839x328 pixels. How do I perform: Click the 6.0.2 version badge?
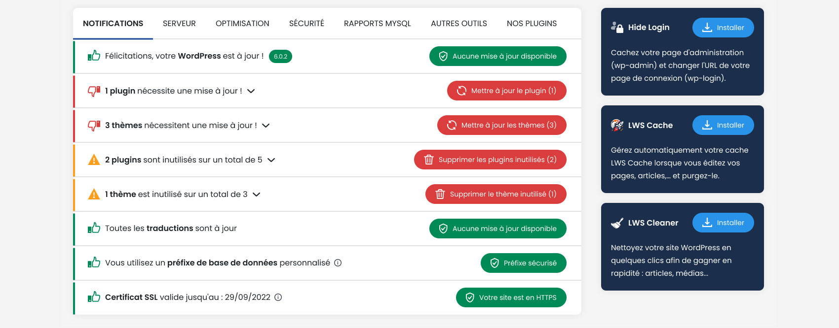click(280, 57)
